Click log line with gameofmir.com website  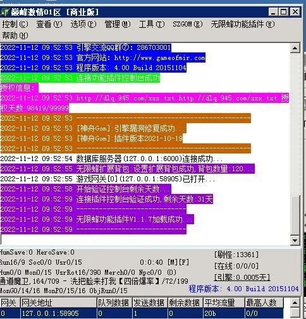(102, 57)
